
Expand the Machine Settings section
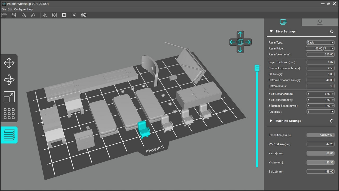(x=271, y=121)
